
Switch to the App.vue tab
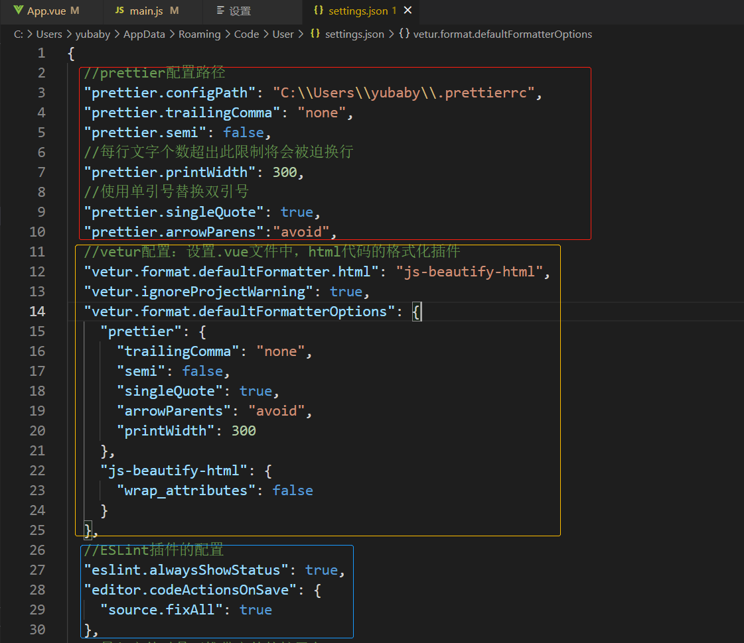[x=47, y=11]
